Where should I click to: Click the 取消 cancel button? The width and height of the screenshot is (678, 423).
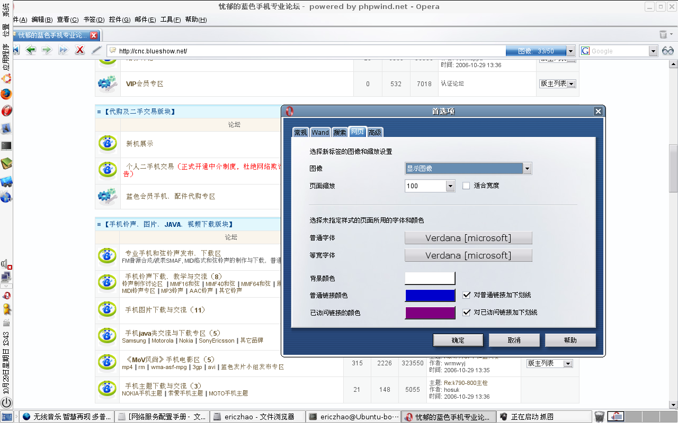tap(514, 340)
